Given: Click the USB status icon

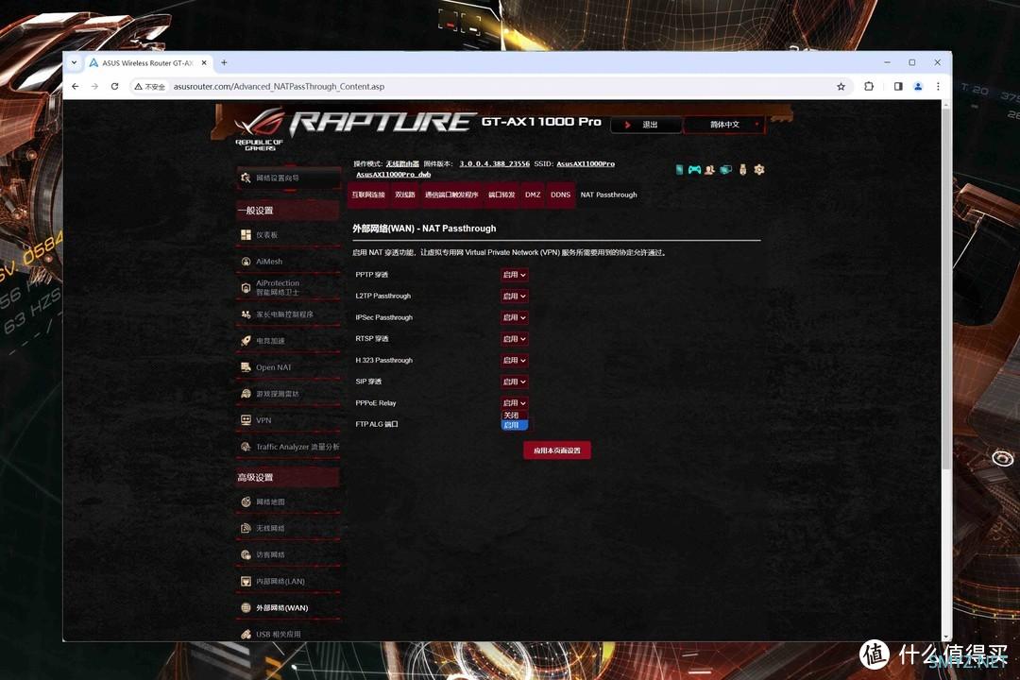Looking at the screenshot, I should pyautogui.click(x=743, y=170).
